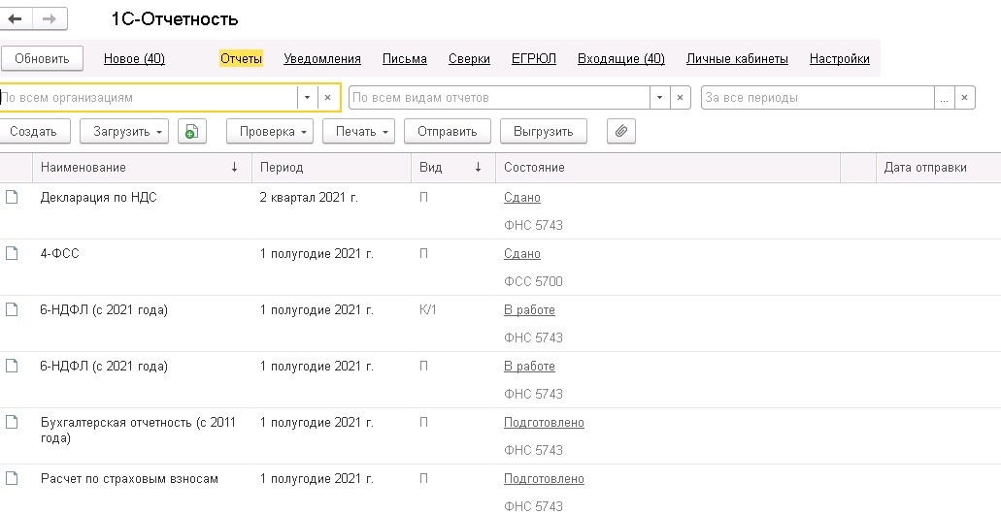Viewport: 1001px width, 514px height.
Task: Click the Выгрузить button
Action: [544, 131]
